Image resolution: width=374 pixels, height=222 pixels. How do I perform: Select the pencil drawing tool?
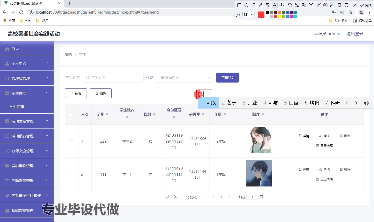260,5
